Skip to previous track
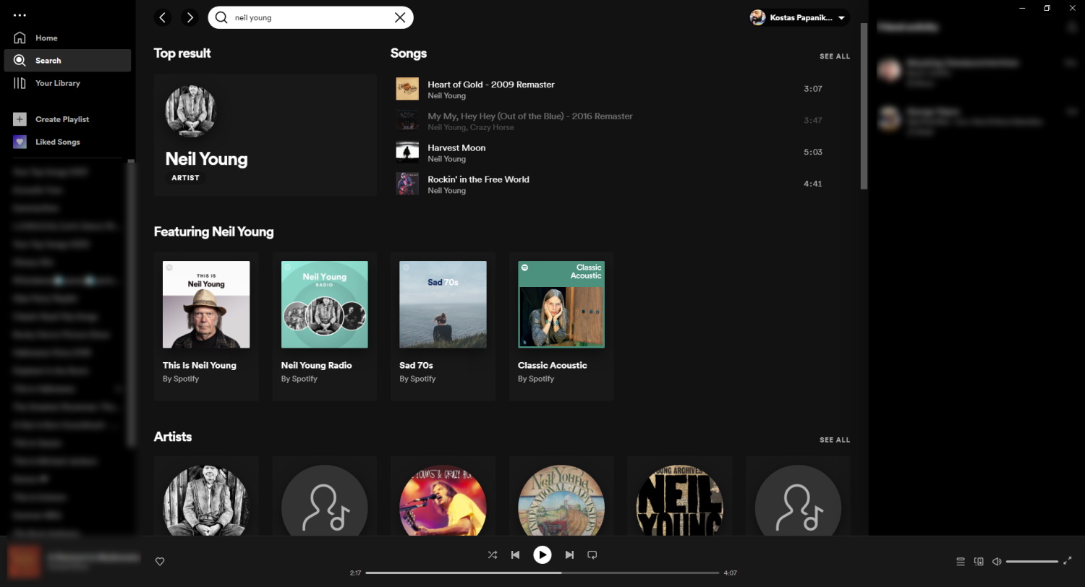The width and height of the screenshot is (1085, 587). (x=515, y=554)
